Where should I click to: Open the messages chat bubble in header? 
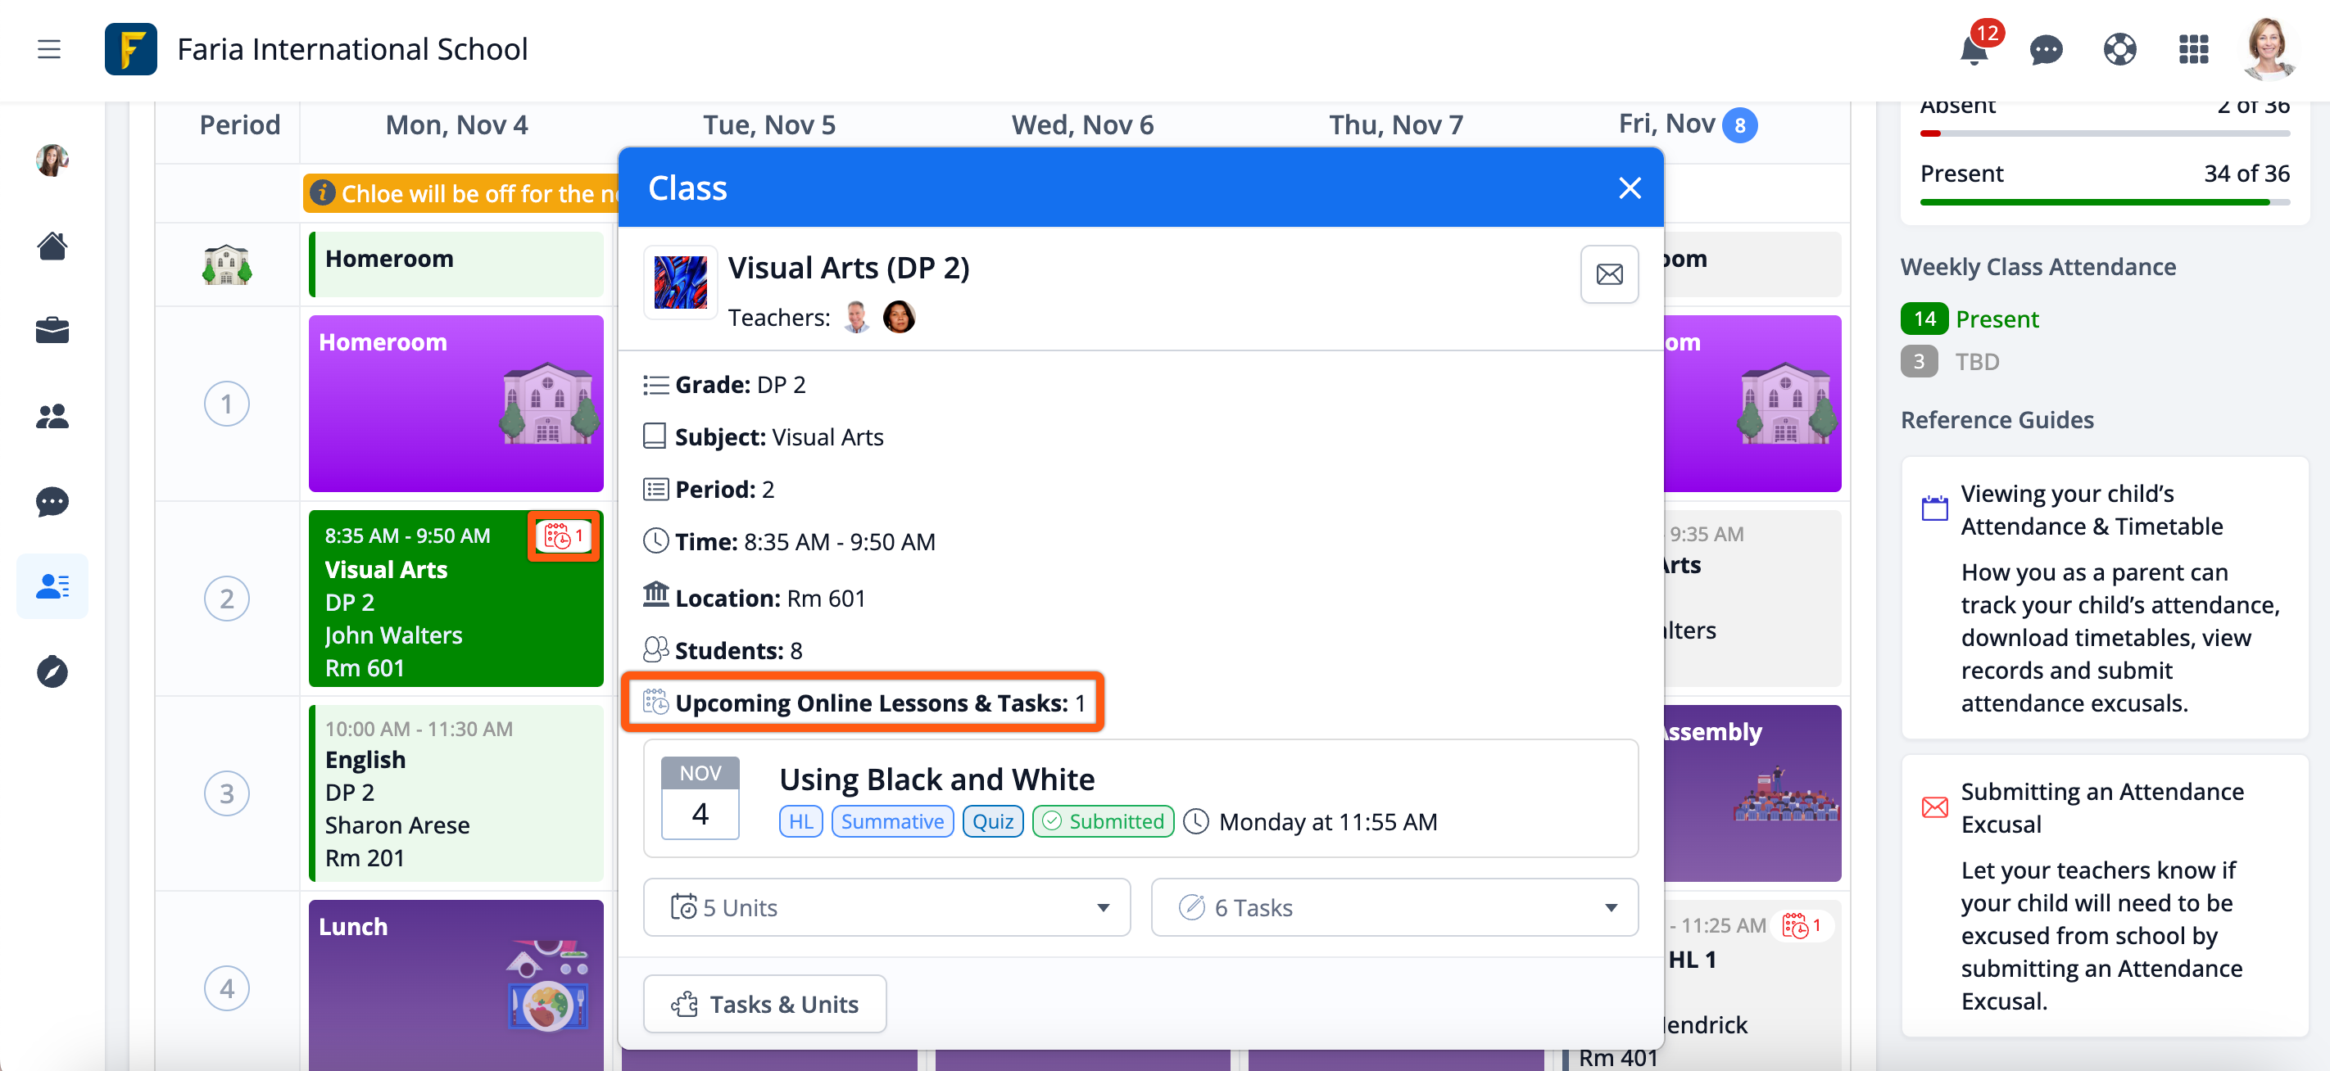tap(2046, 50)
